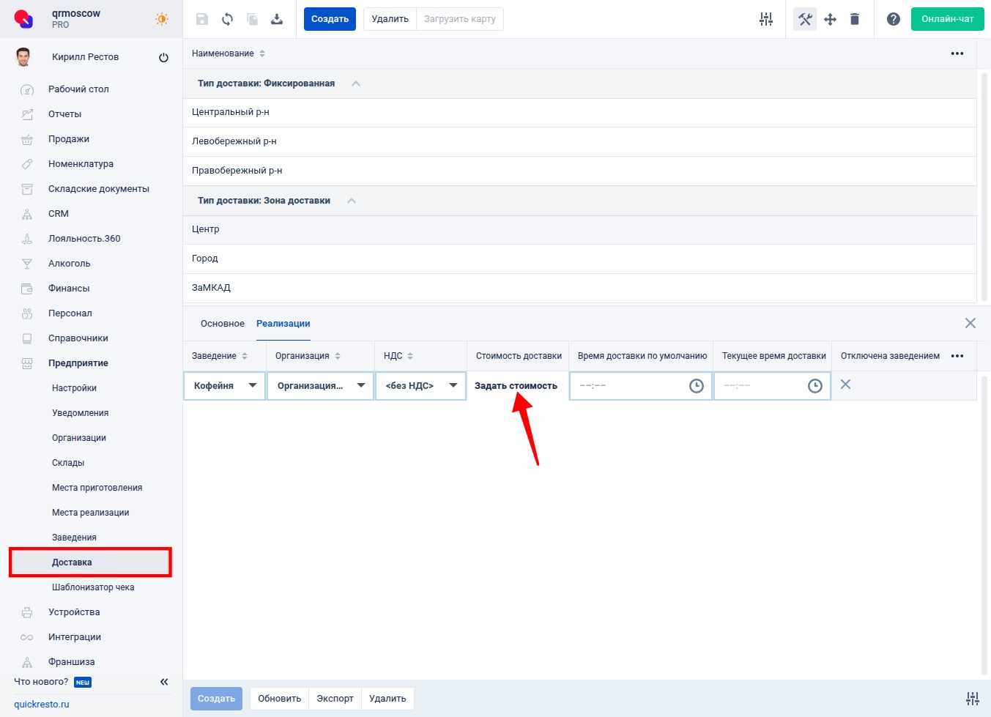
Task: Click Задать стоимость link
Action: [516, 386]
